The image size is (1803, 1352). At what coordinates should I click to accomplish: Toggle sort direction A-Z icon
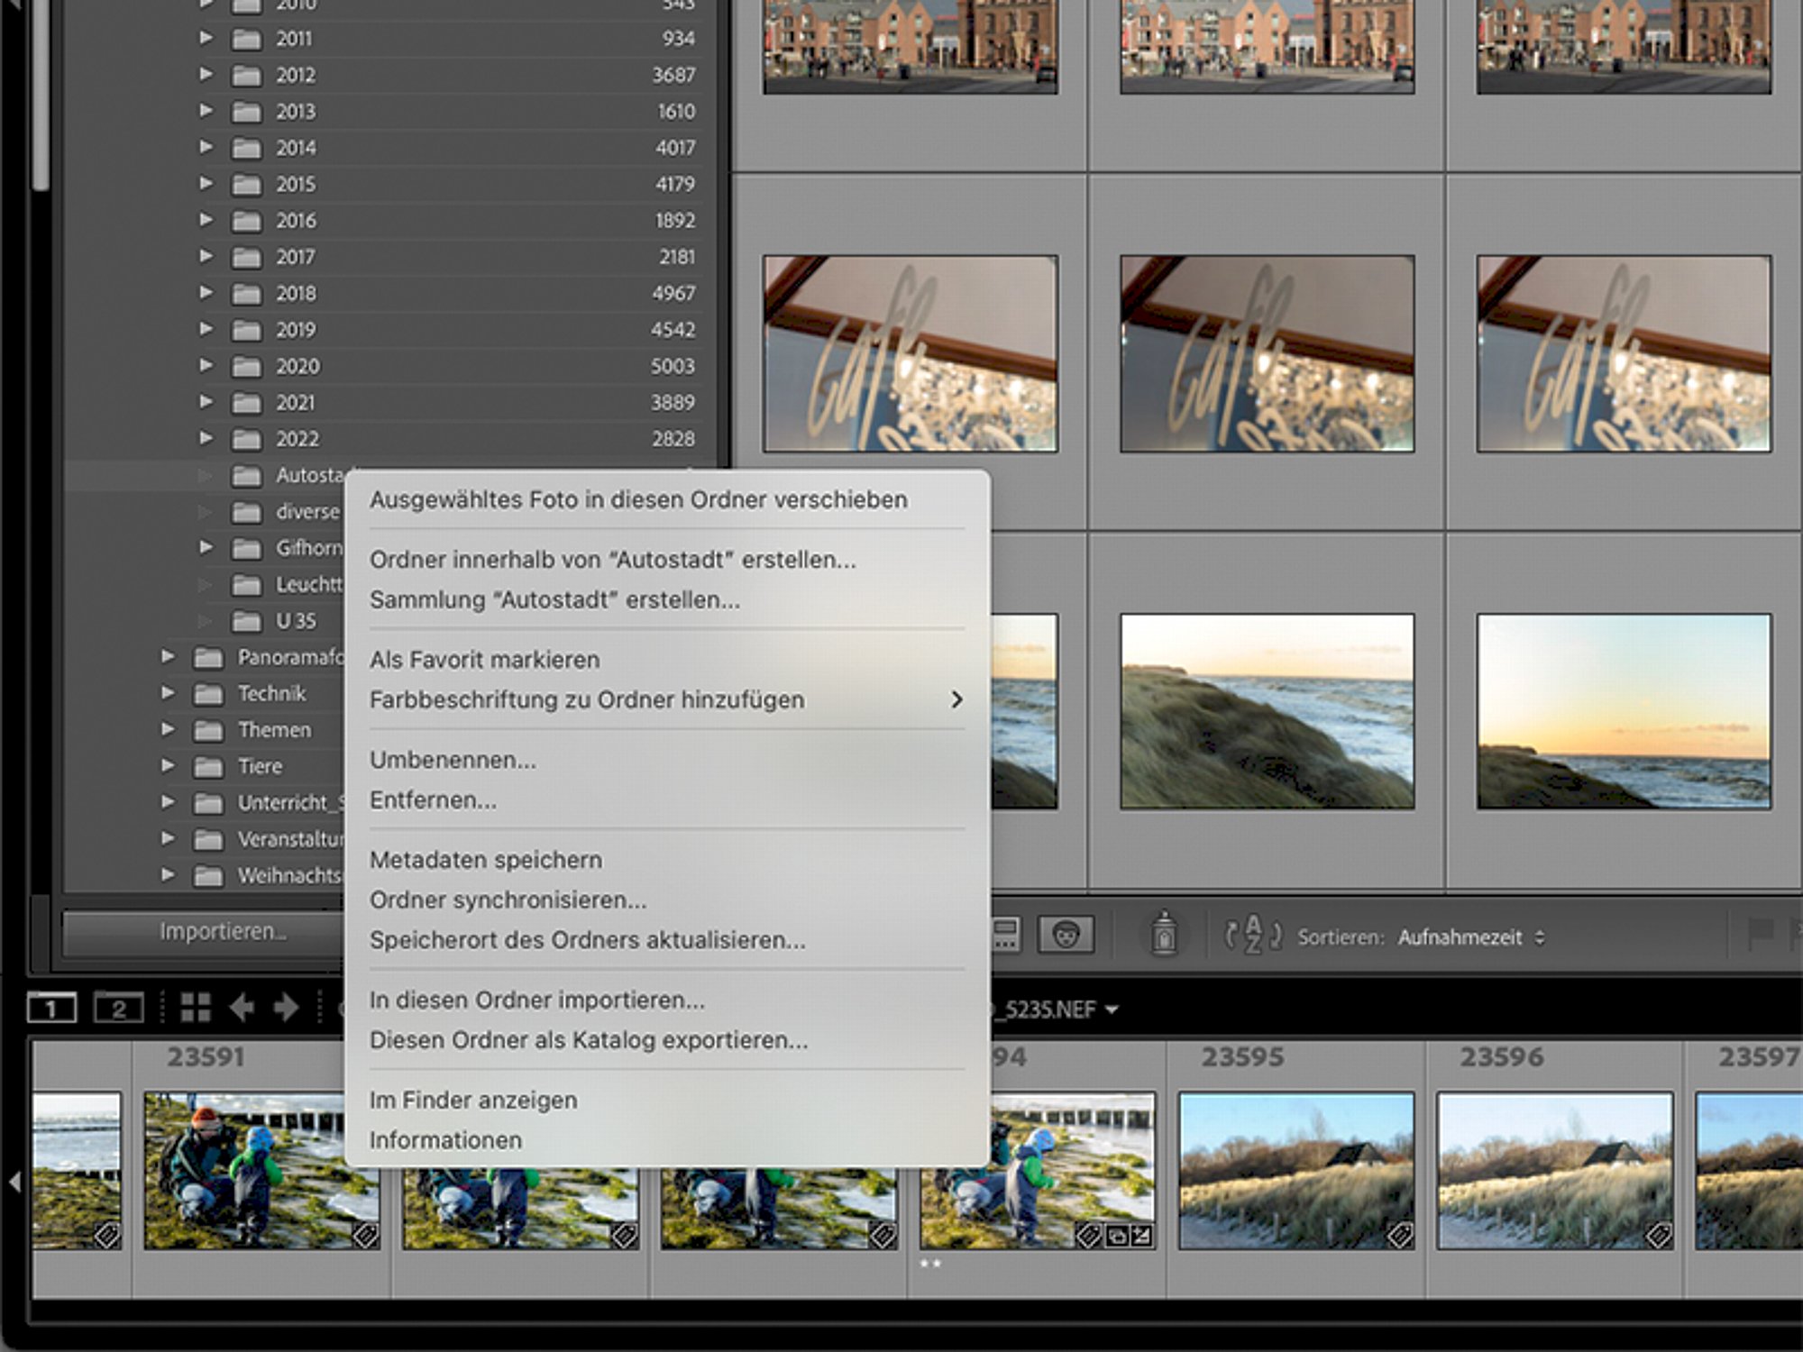coord(1252,935)
